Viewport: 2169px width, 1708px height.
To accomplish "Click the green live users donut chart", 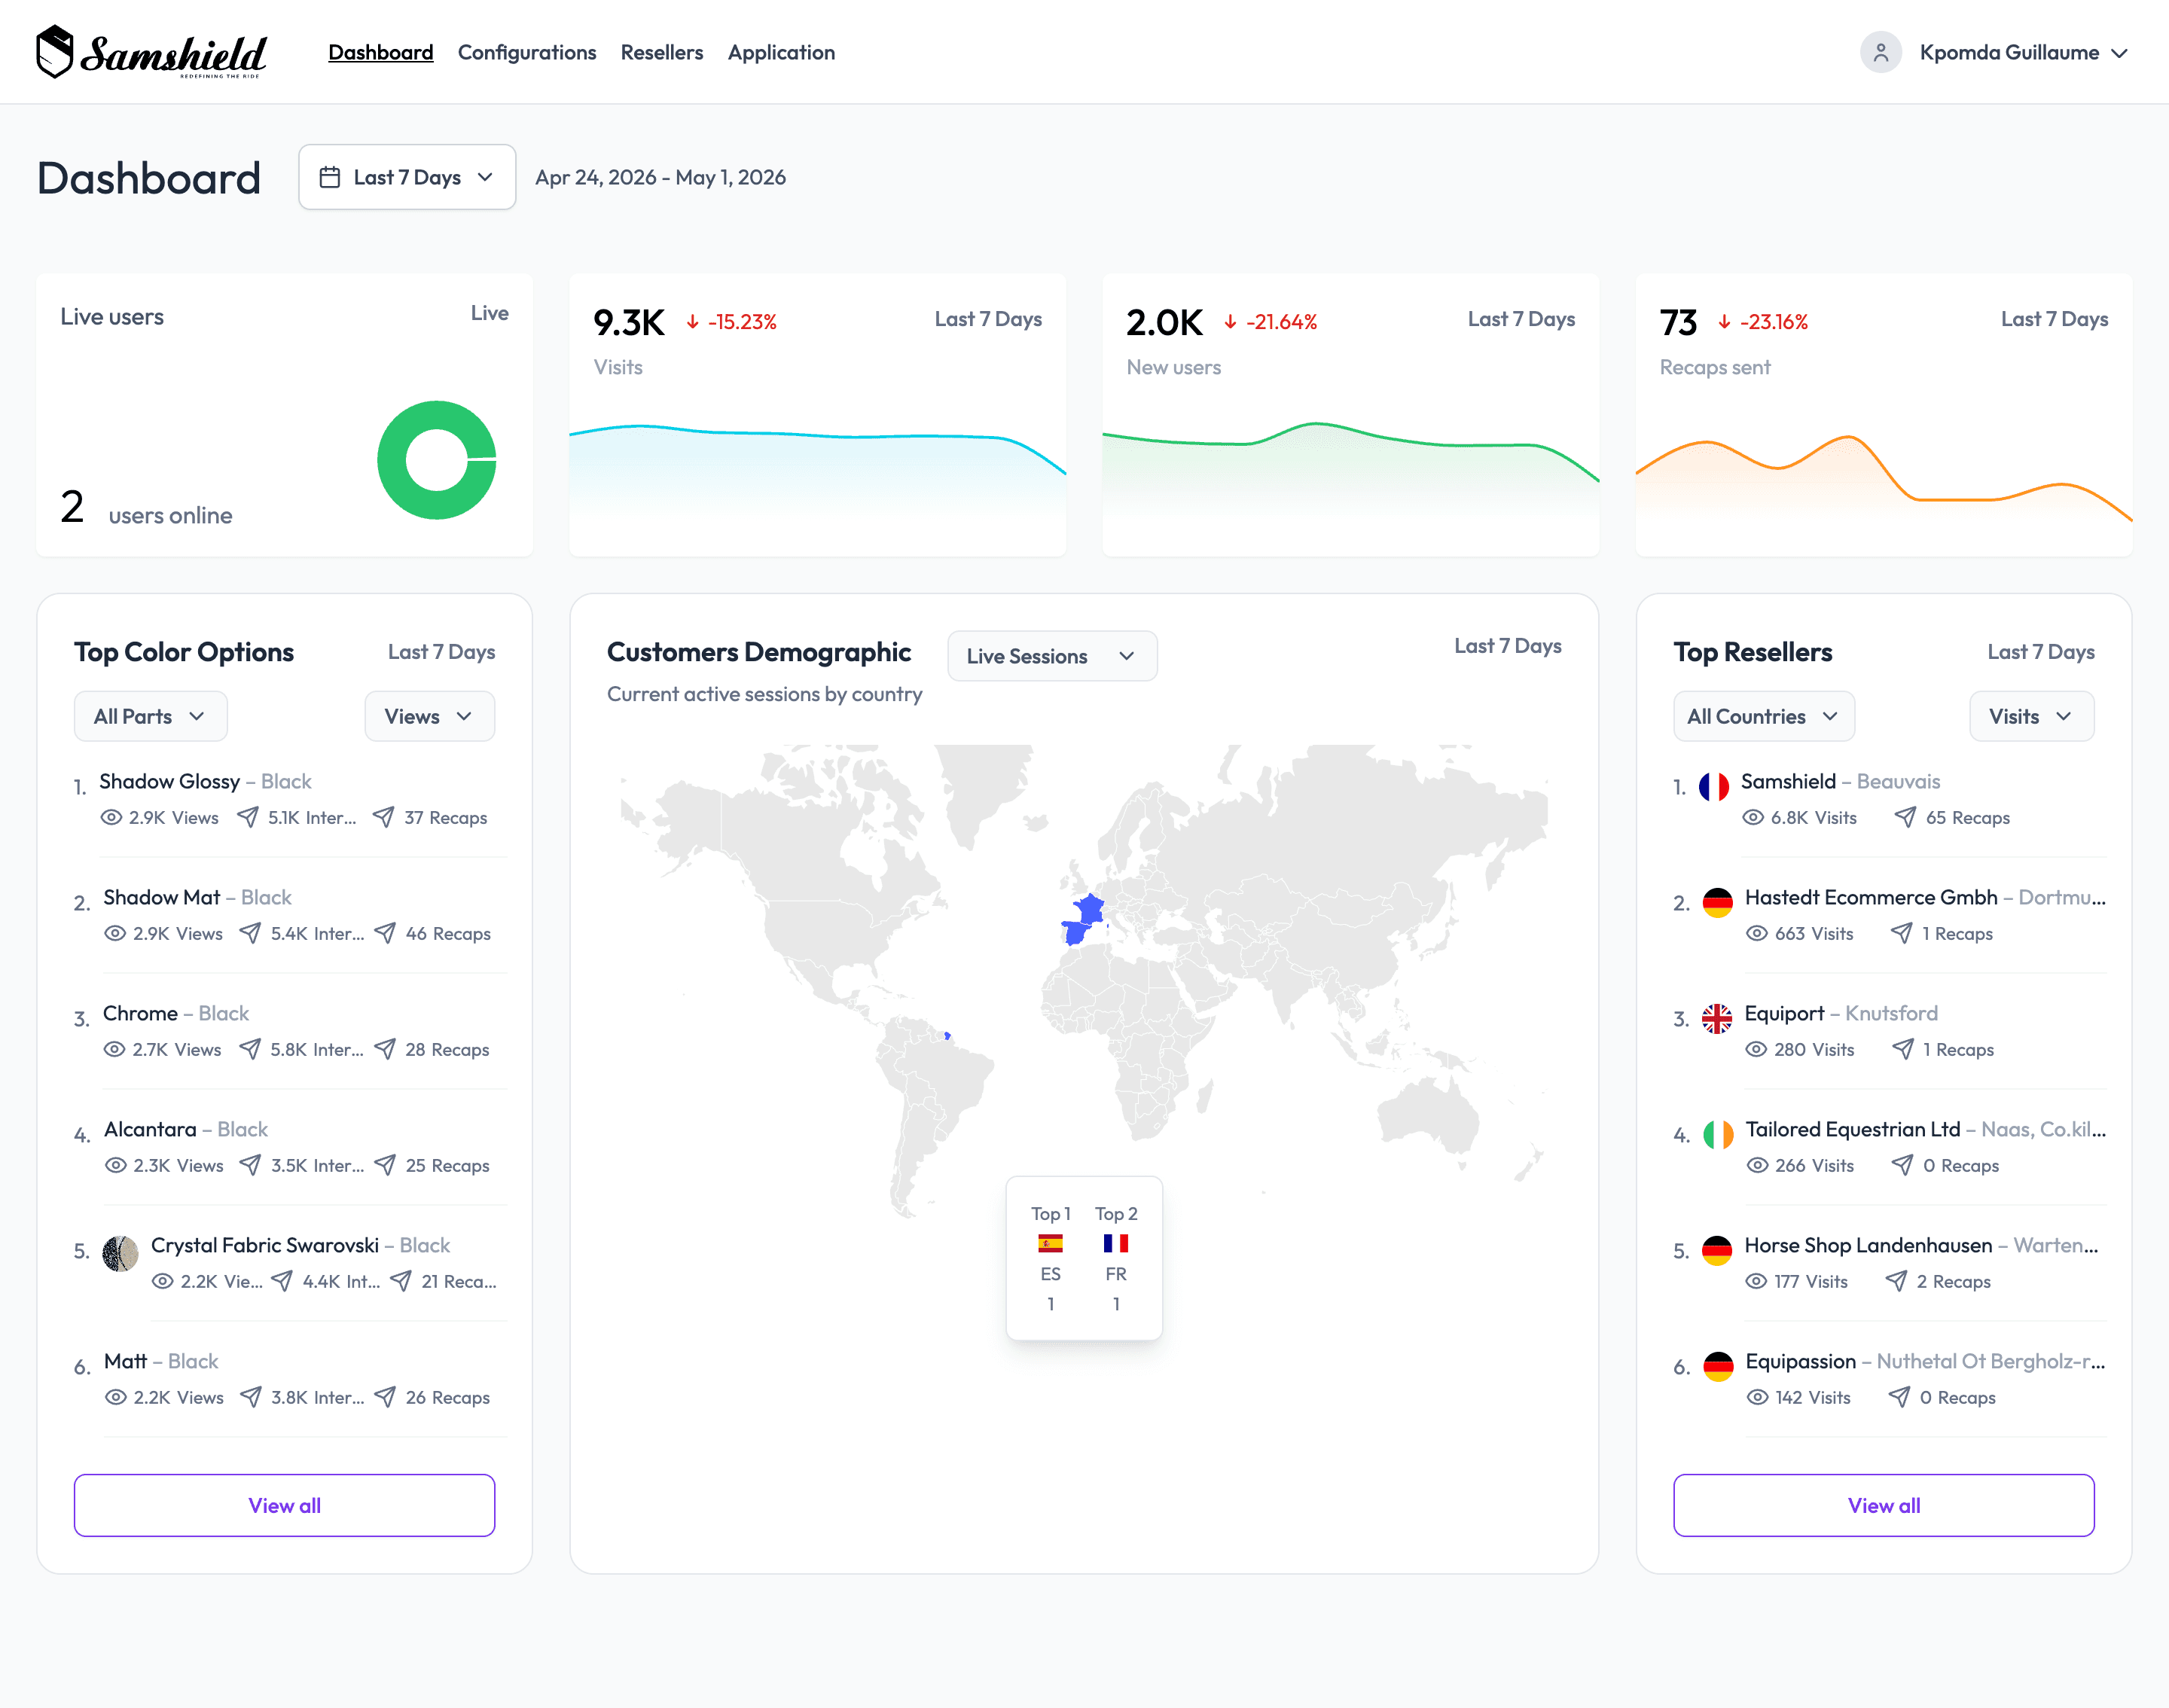I will tap(437, 460).
